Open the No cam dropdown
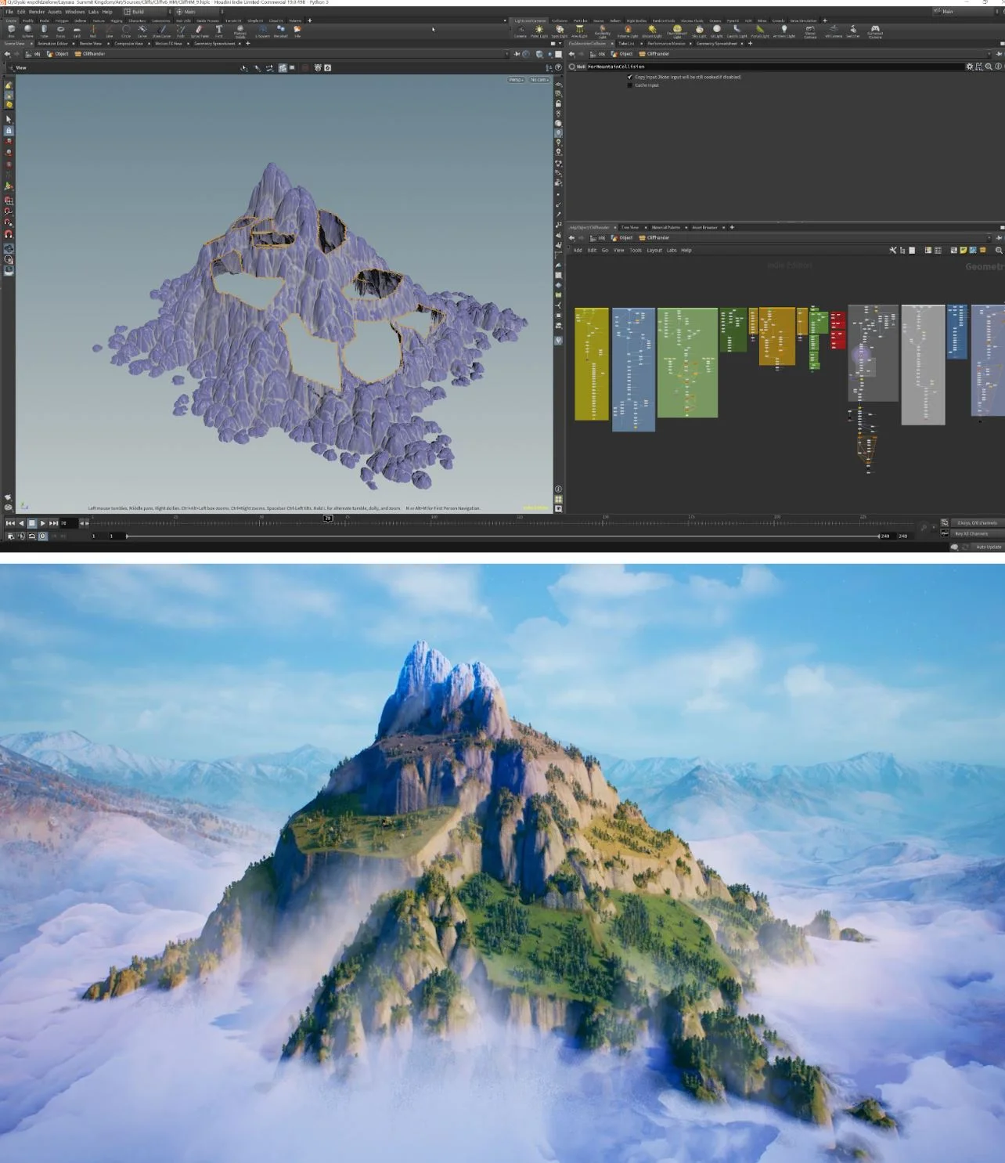1005x1163 pixels. point(539,80)
